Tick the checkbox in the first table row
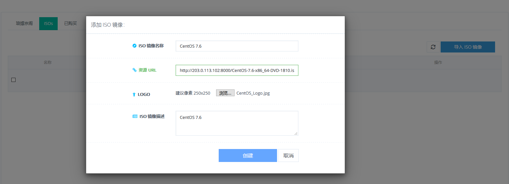The height and width of the screenshot is (184, 509). click(14, 80)
